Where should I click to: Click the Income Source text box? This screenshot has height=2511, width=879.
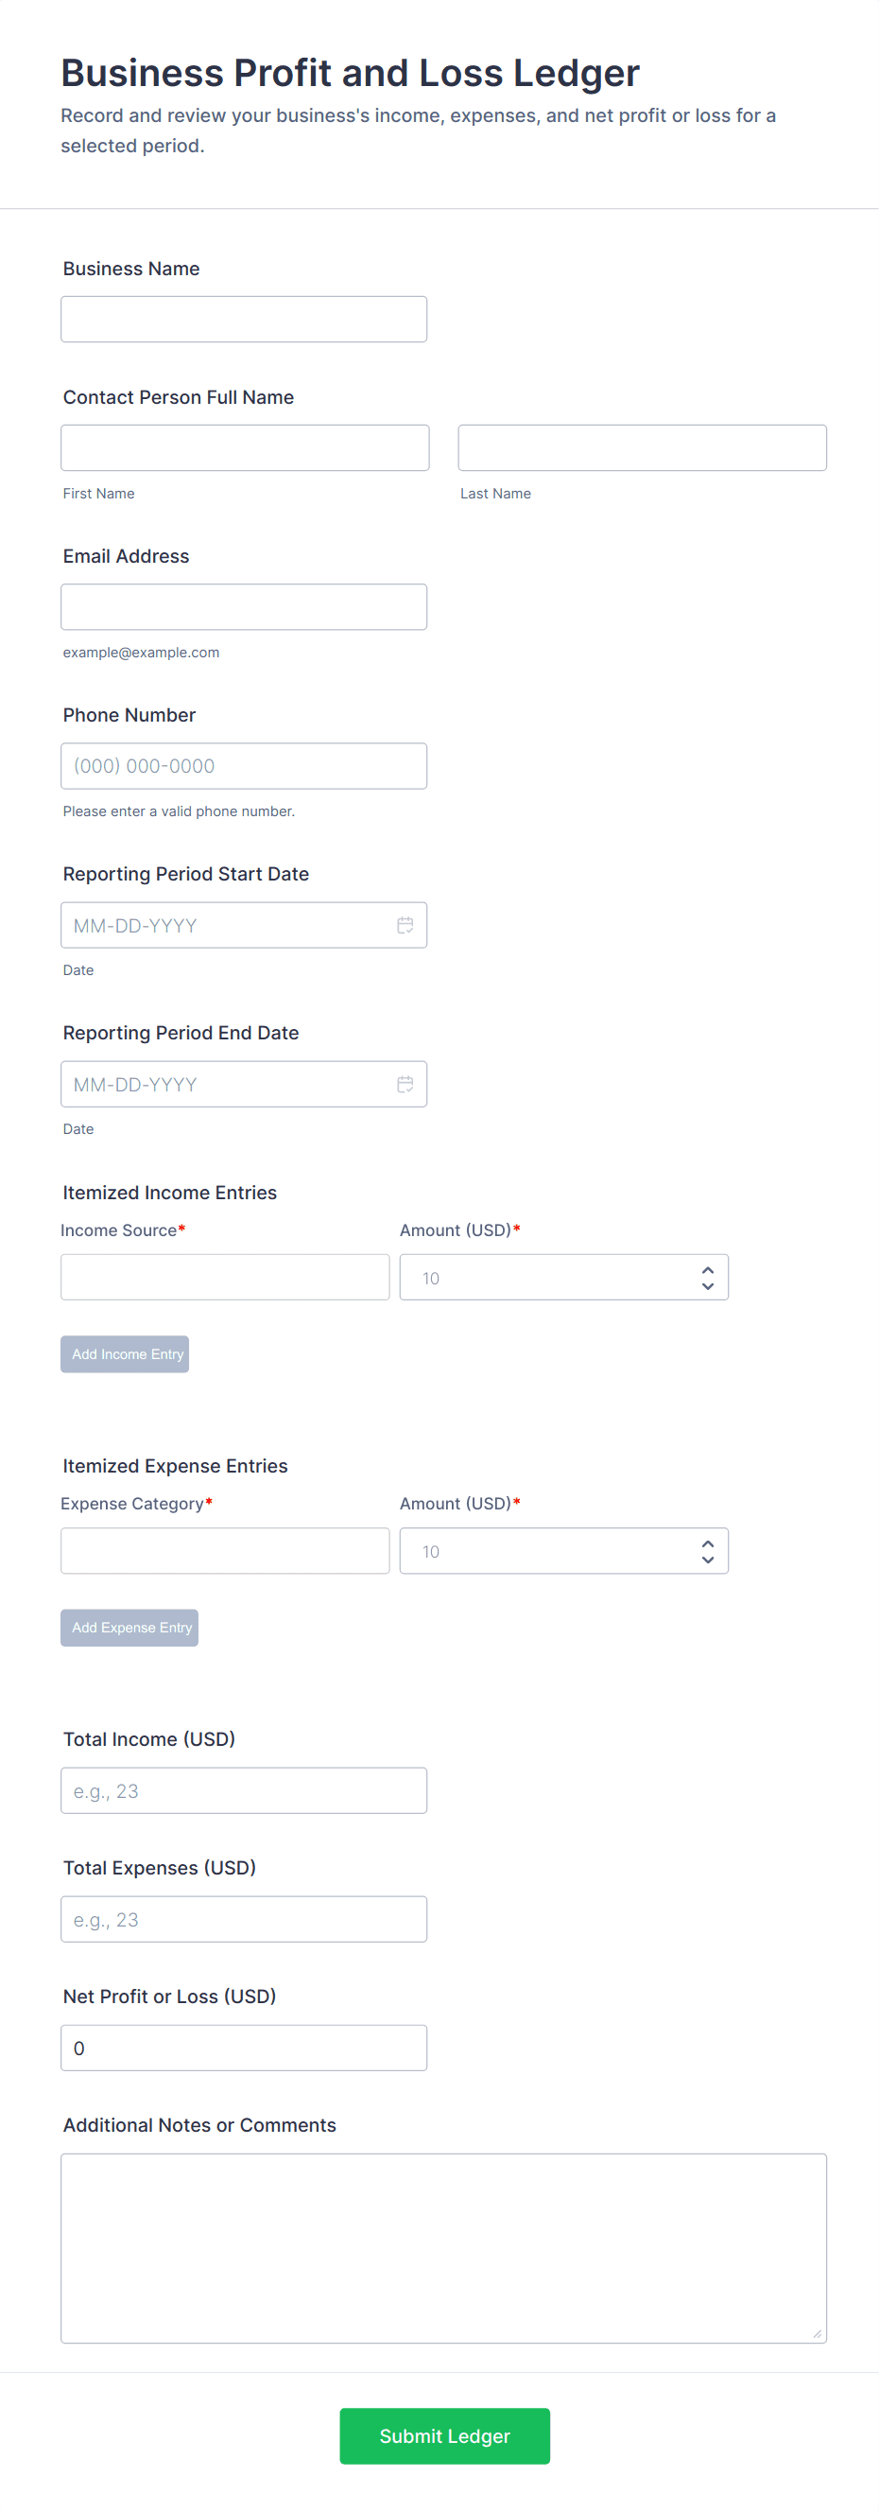225,1277
